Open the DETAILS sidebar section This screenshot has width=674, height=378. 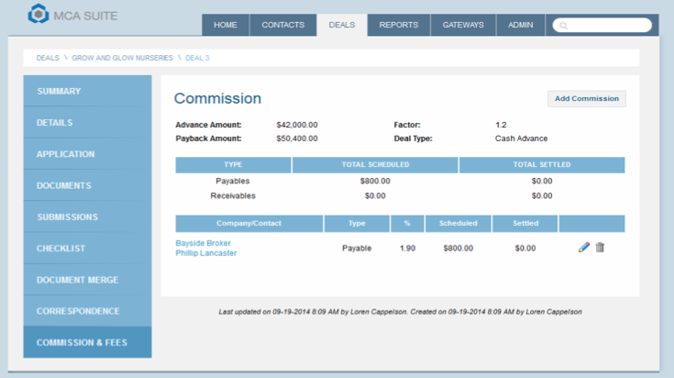87,123
